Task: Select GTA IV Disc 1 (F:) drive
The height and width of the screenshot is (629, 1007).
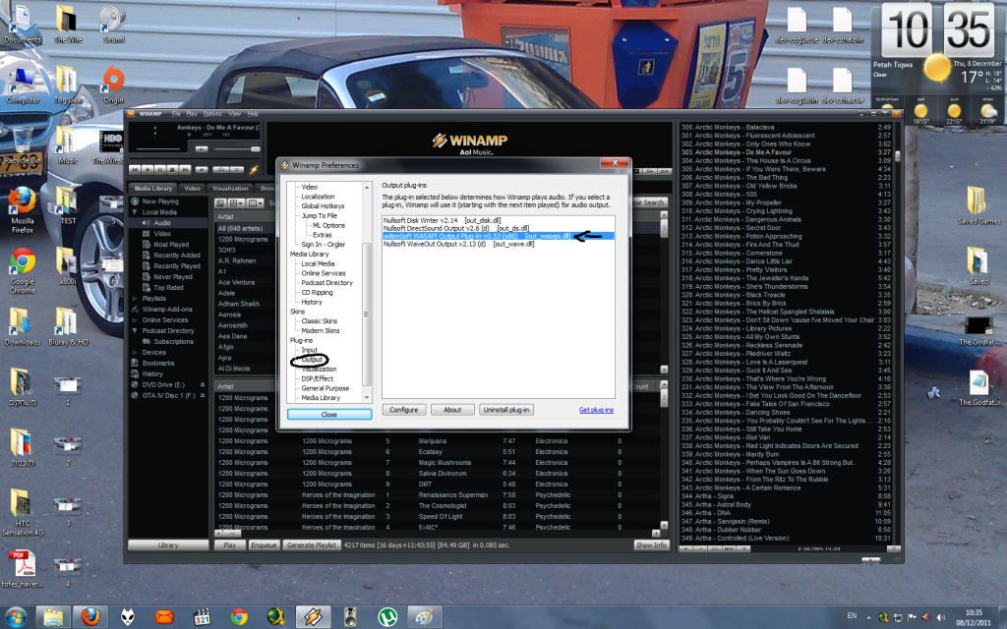Action: tap(168, 395)
